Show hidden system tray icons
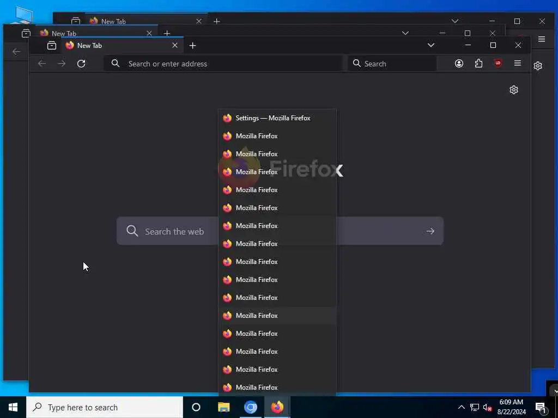The width and height of the screenshot is (558, 418). pyautogui.click(x=461, y=407)
